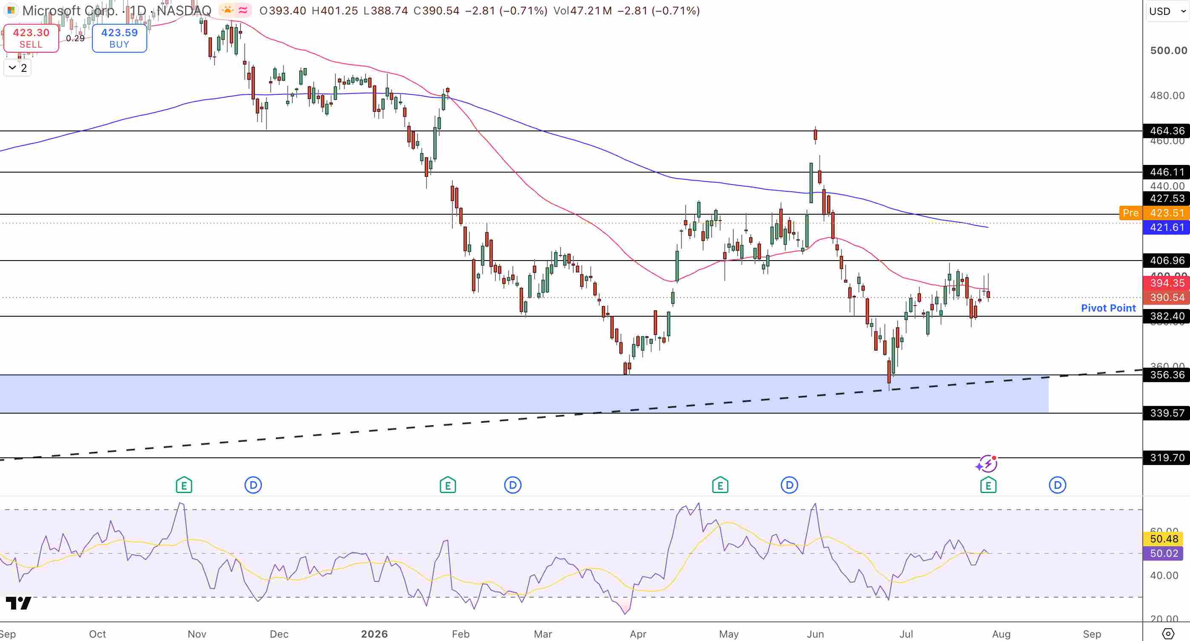Click the Mar label on time axis
Screen dimensions: 1190x641
click(x=543, y=634)
